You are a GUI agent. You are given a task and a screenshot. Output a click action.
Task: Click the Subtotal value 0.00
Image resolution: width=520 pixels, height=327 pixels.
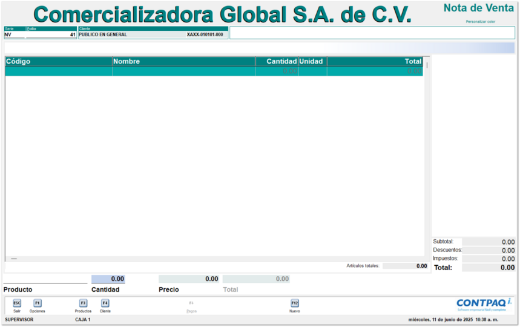tap(489, 242)
